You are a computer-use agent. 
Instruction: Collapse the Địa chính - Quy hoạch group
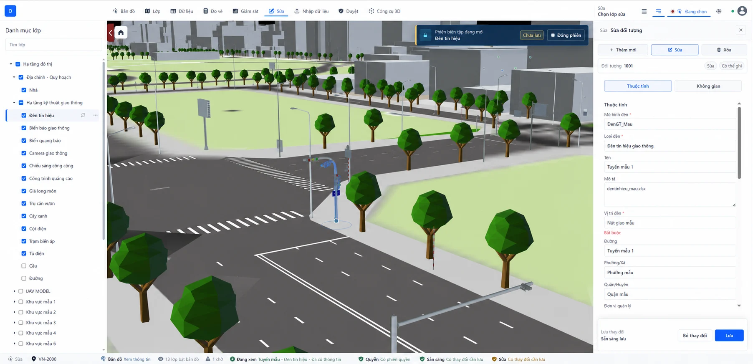(14, 77)
